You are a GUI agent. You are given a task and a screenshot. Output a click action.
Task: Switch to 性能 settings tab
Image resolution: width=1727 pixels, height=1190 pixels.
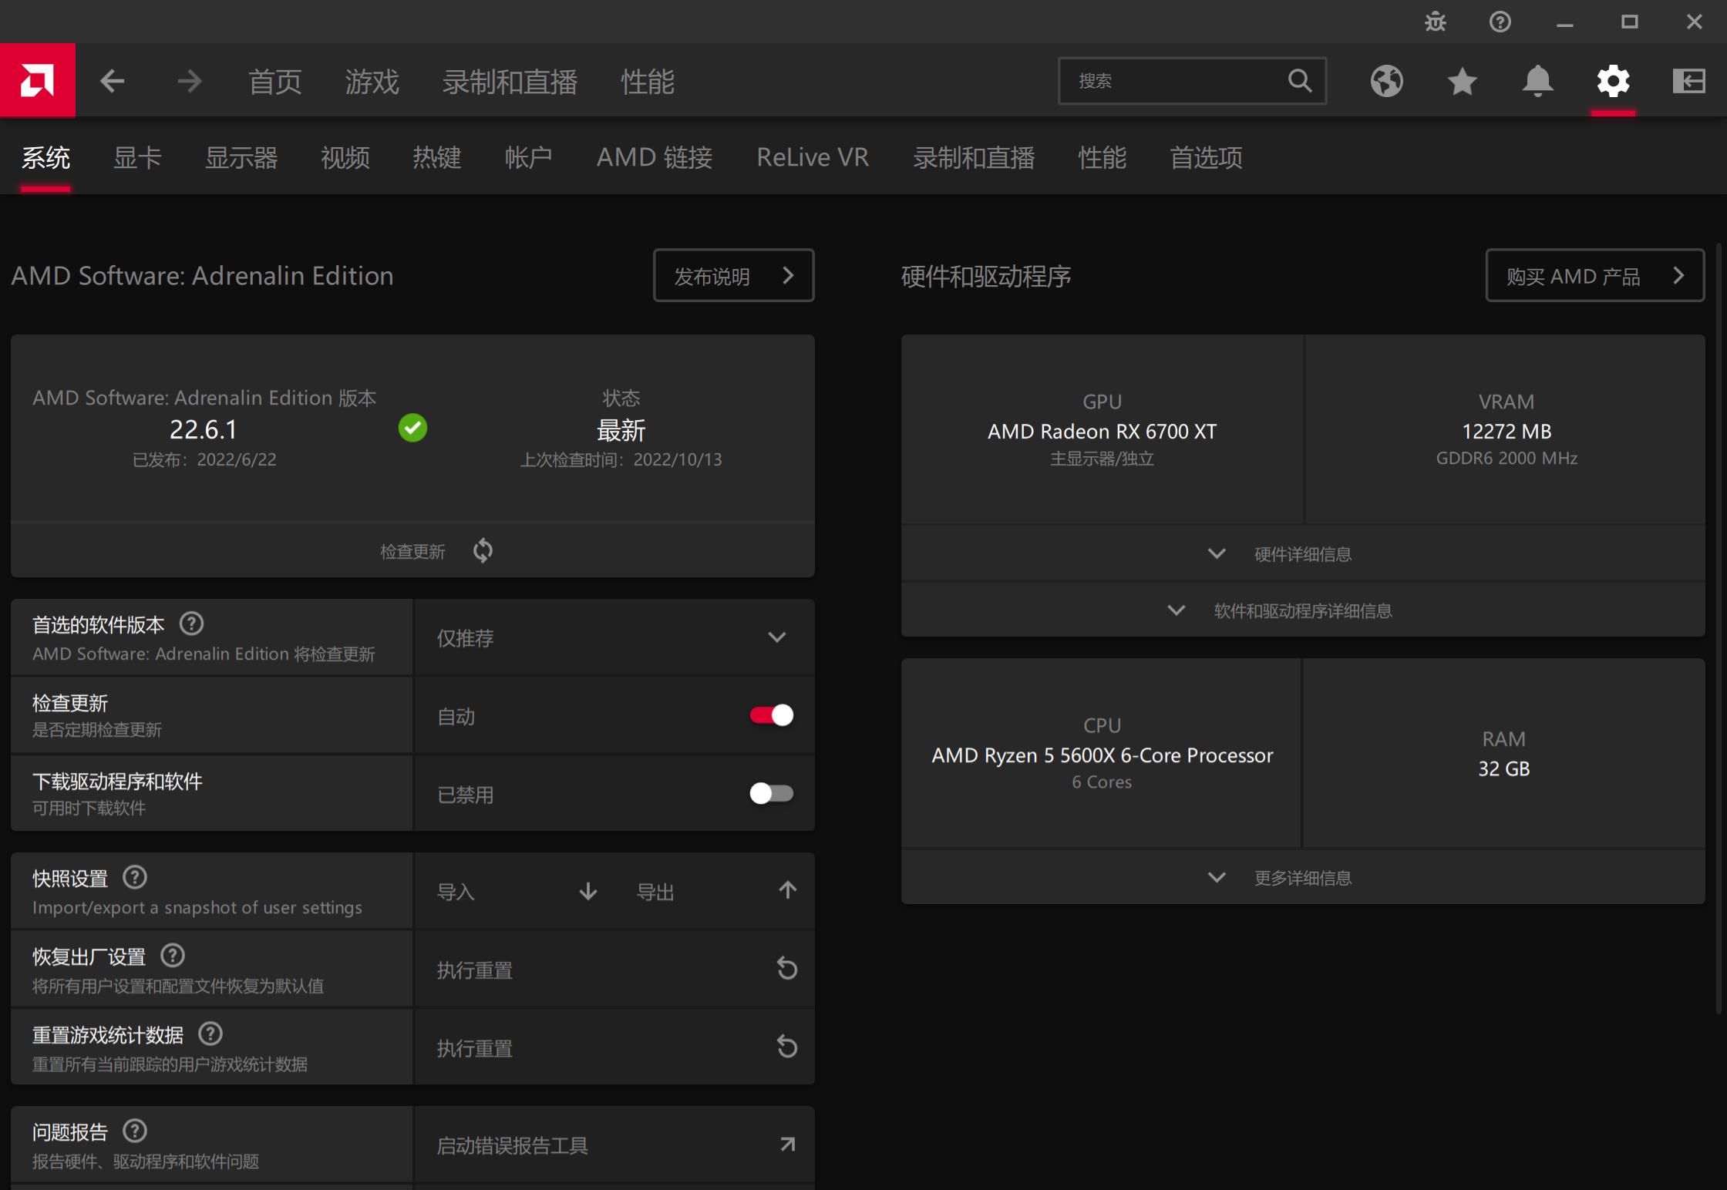click(1103, 157)
